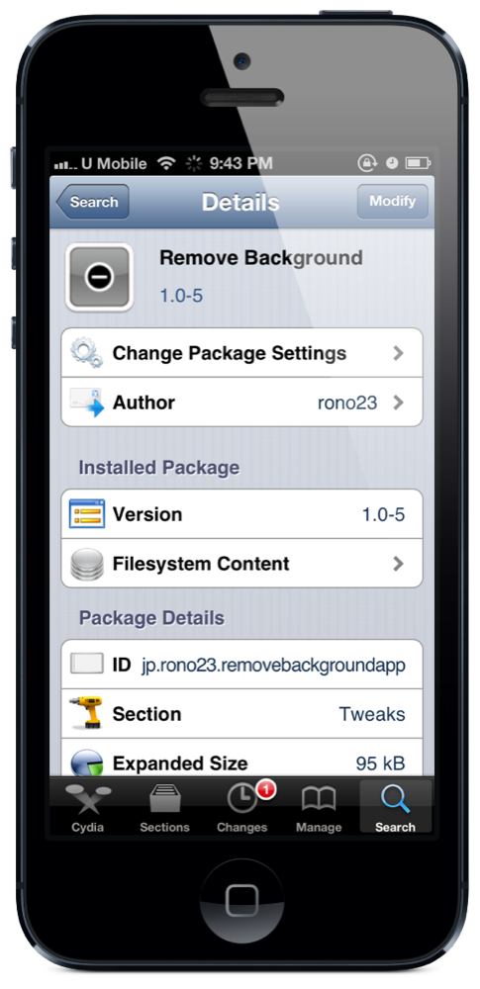Image resolution: width=480 pixels, height=989 pixels.
Task: Tap the Author mail arrow icon
Action: pyautogui.click(x=86, y=403)
